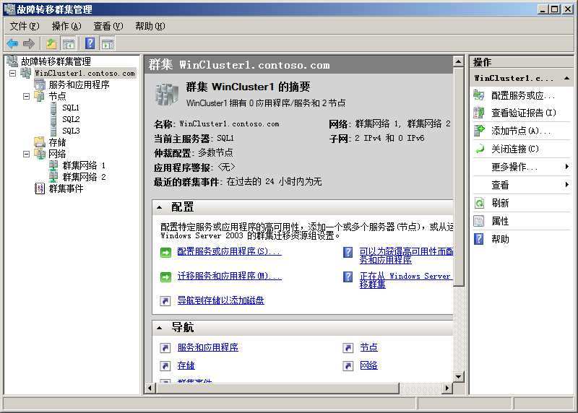Collapse the 节点 tree branch
The image size is (578, 413).
[x=27, y=96]
